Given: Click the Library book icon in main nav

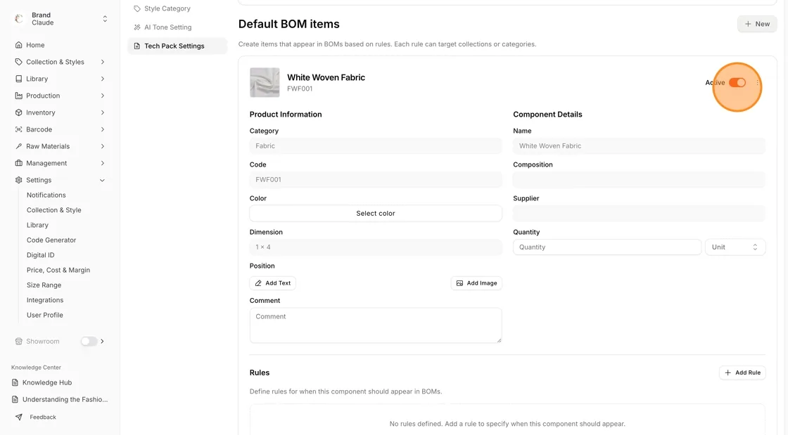Looking at the screenshot, I should pos(18,79).
